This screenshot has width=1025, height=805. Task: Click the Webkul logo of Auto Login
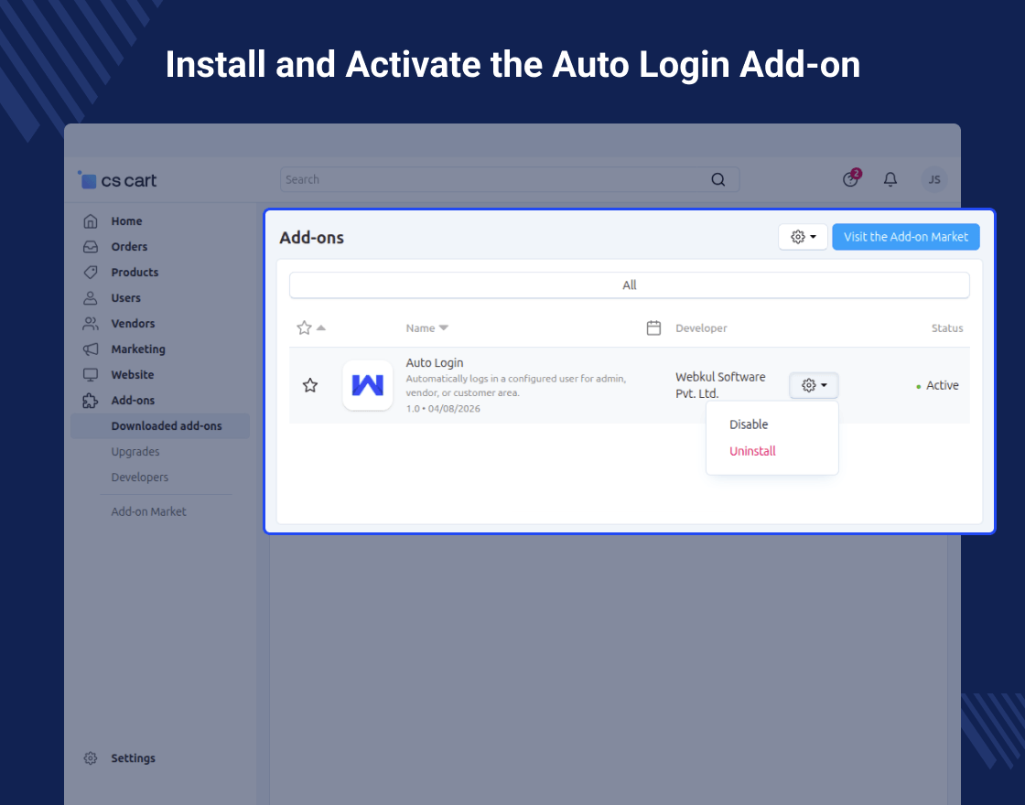point(367,385)
